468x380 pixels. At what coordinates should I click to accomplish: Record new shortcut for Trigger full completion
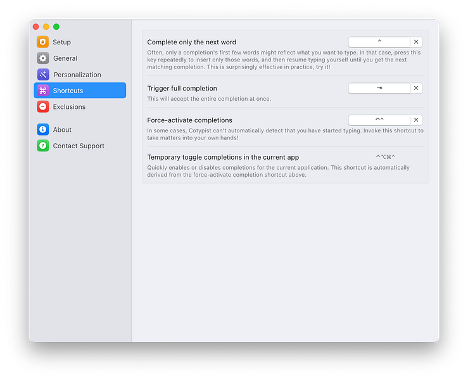pos(379,88)
